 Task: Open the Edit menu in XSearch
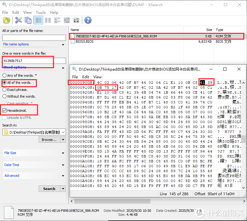pyautogui.click(x=16, y=12)
